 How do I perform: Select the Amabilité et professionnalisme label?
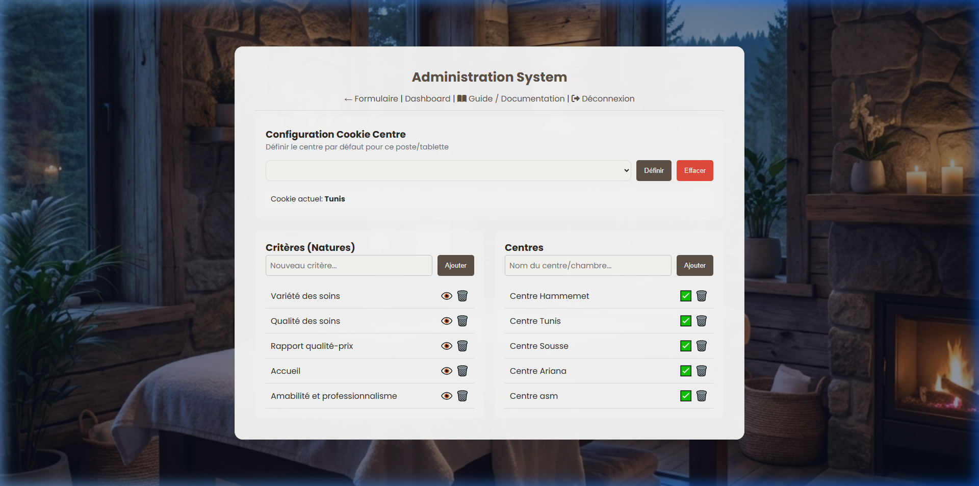coord(333,396)
